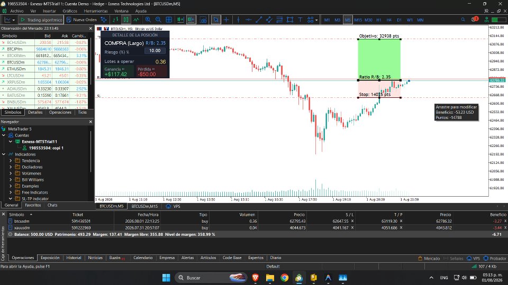The width and height of the screenshot is (508, 285).
Task: Select the rectangle shape tool
Action: pyautogui.click(x=290, y=20)
